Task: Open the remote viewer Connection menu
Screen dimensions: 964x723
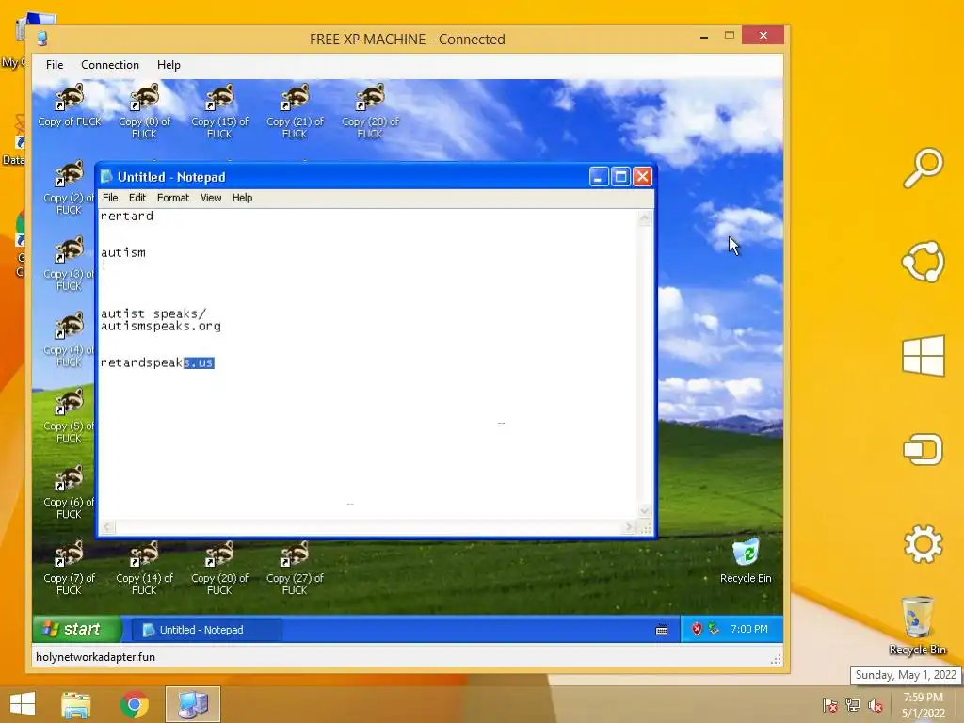Action: coord(110,65)
